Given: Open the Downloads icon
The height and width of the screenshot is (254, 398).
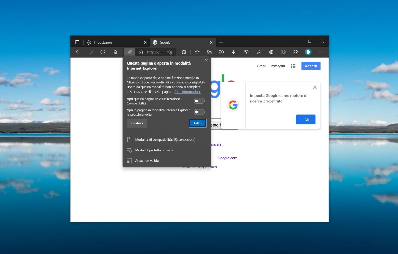Looking at the screenshot, I should coord(234,52).
